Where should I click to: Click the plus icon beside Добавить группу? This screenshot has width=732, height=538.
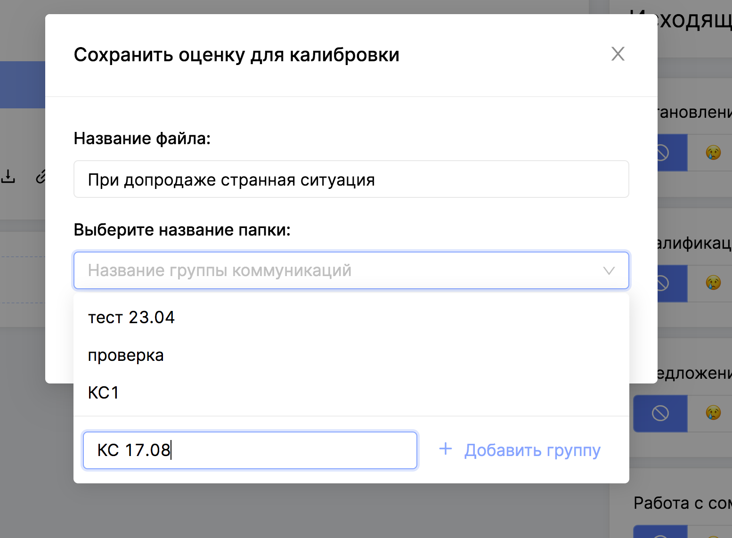tap(445, 449)
